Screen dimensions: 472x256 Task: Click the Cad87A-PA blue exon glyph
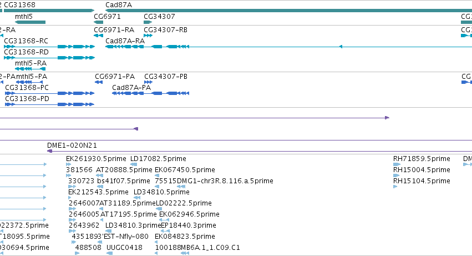(150, 93)
